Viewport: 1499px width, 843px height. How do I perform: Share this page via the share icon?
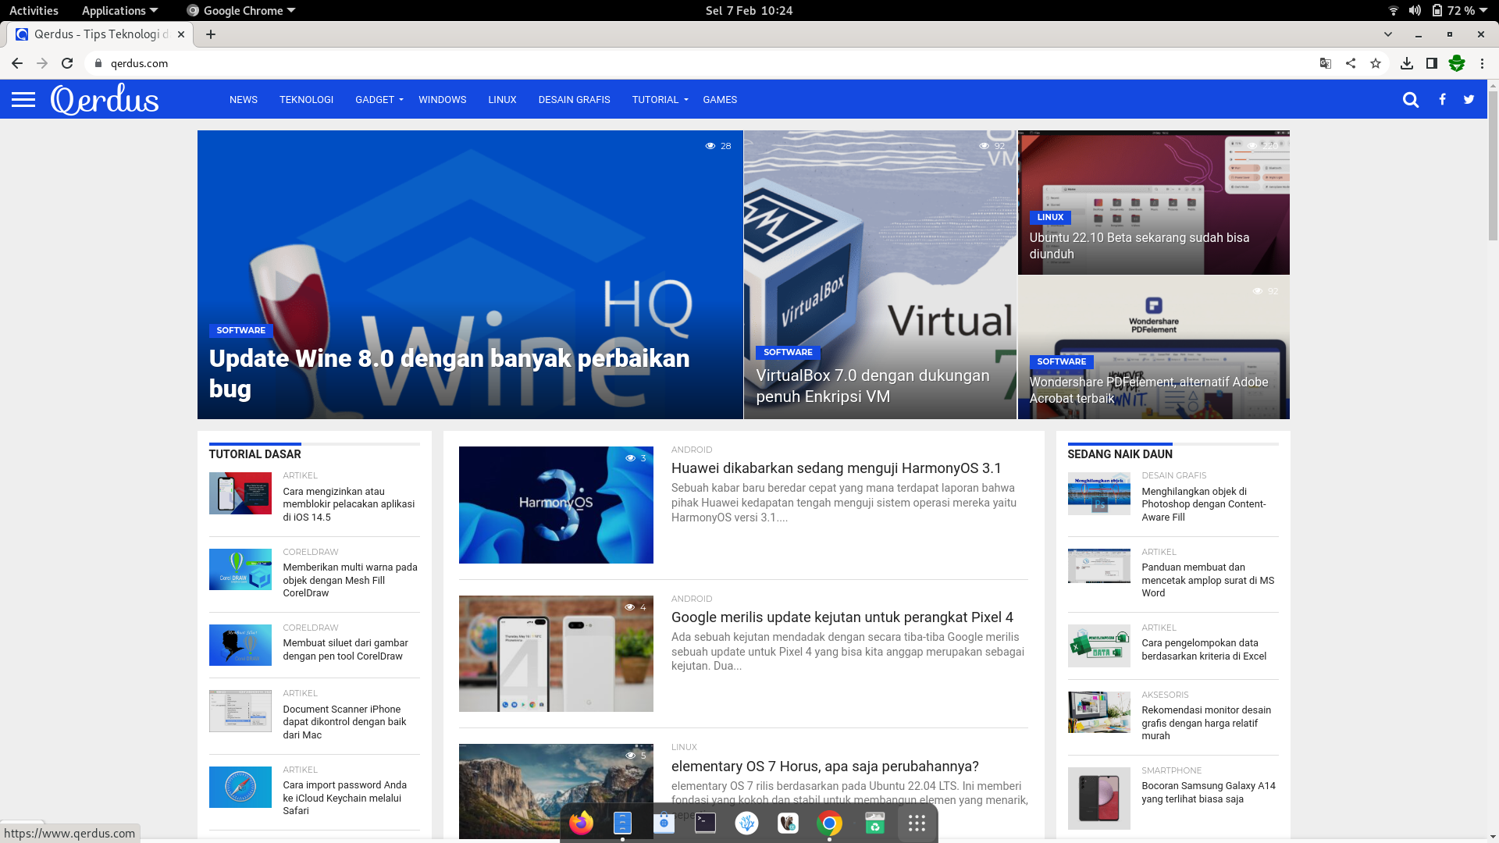[1351, 63]
